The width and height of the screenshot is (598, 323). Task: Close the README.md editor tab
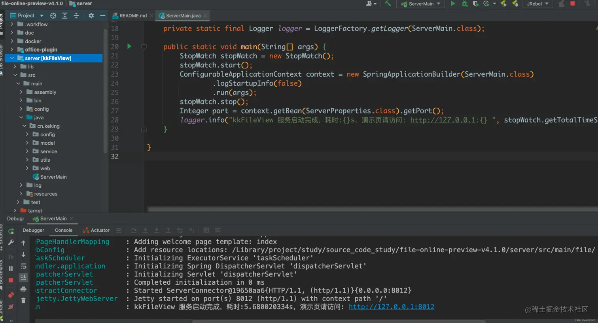point(151,16)
